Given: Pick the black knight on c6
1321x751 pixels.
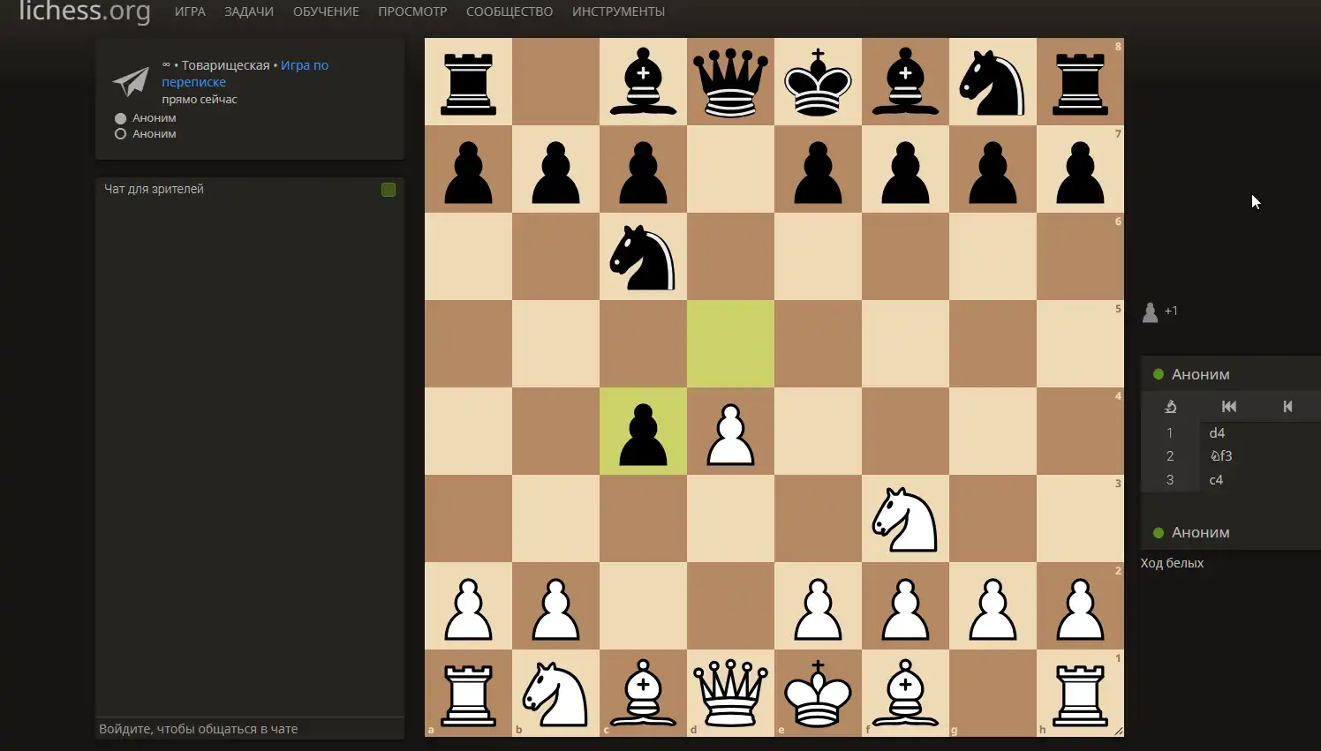Looking at the screenshot, I should tap(643, 257).
